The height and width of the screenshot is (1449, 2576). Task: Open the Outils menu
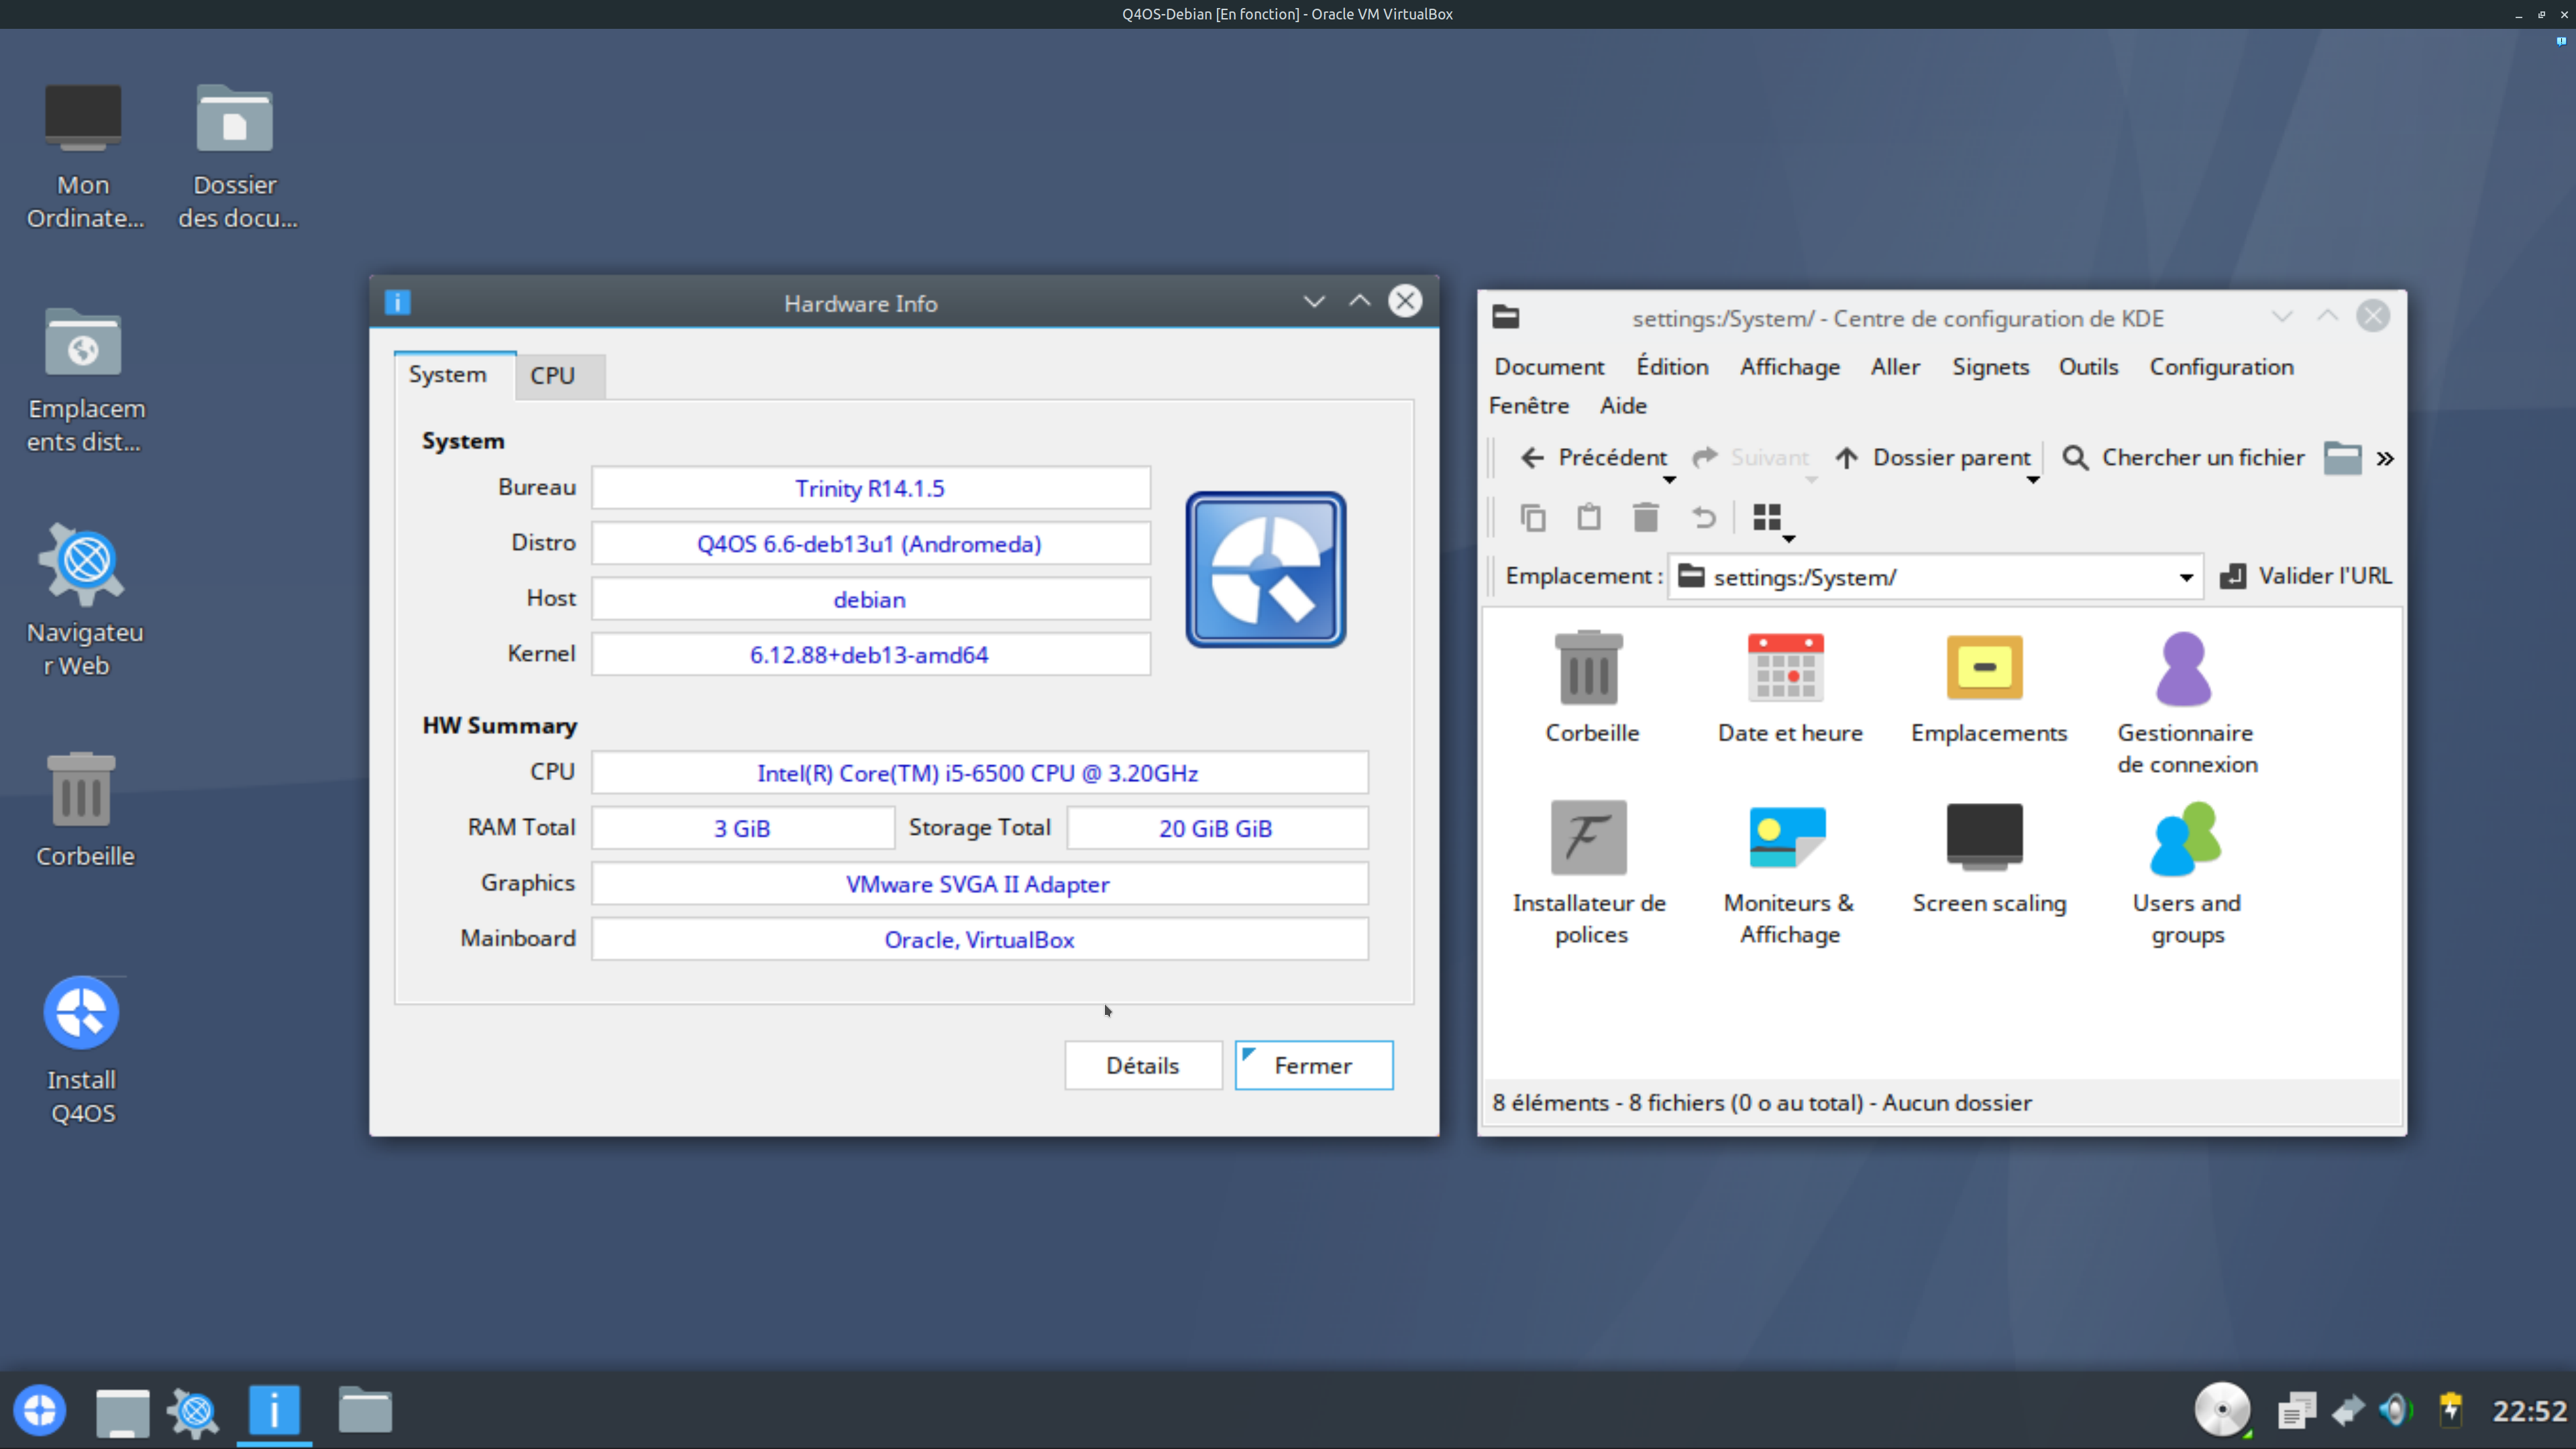pos(2088,367)
